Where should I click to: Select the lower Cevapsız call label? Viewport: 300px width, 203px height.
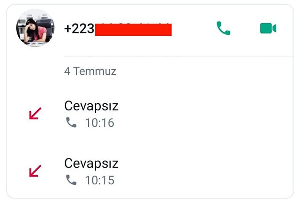click(91, 163)
